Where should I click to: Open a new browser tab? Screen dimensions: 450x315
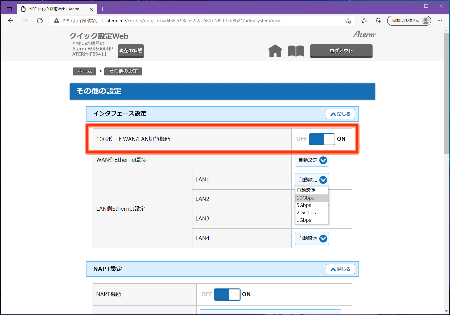point(103,9)
